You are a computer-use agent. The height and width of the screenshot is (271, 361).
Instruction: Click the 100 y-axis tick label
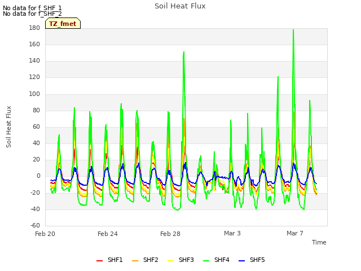(x=34, y=94)
